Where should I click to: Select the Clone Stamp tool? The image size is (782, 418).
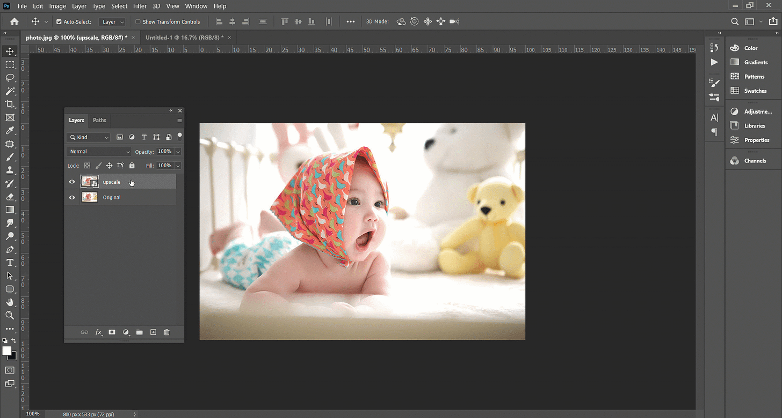[x=10, y=170]
